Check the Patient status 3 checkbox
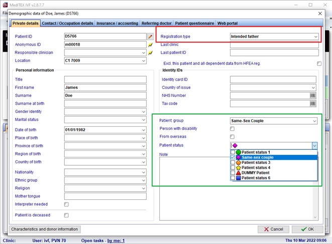The height and width of the screenshot is (244, 332). (233, 162)
